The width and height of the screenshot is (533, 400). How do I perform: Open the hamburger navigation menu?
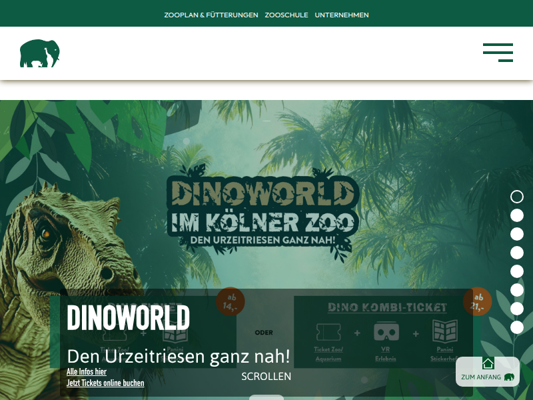pyautogui.click(x=498, y=53)
